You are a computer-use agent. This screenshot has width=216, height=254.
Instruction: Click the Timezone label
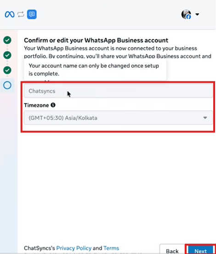coord(36,105)
